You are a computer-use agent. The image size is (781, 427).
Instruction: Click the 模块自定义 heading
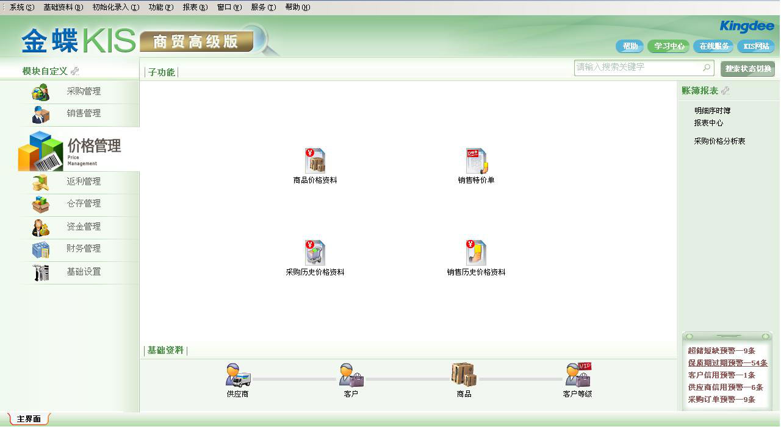click(x=45, y=71)
